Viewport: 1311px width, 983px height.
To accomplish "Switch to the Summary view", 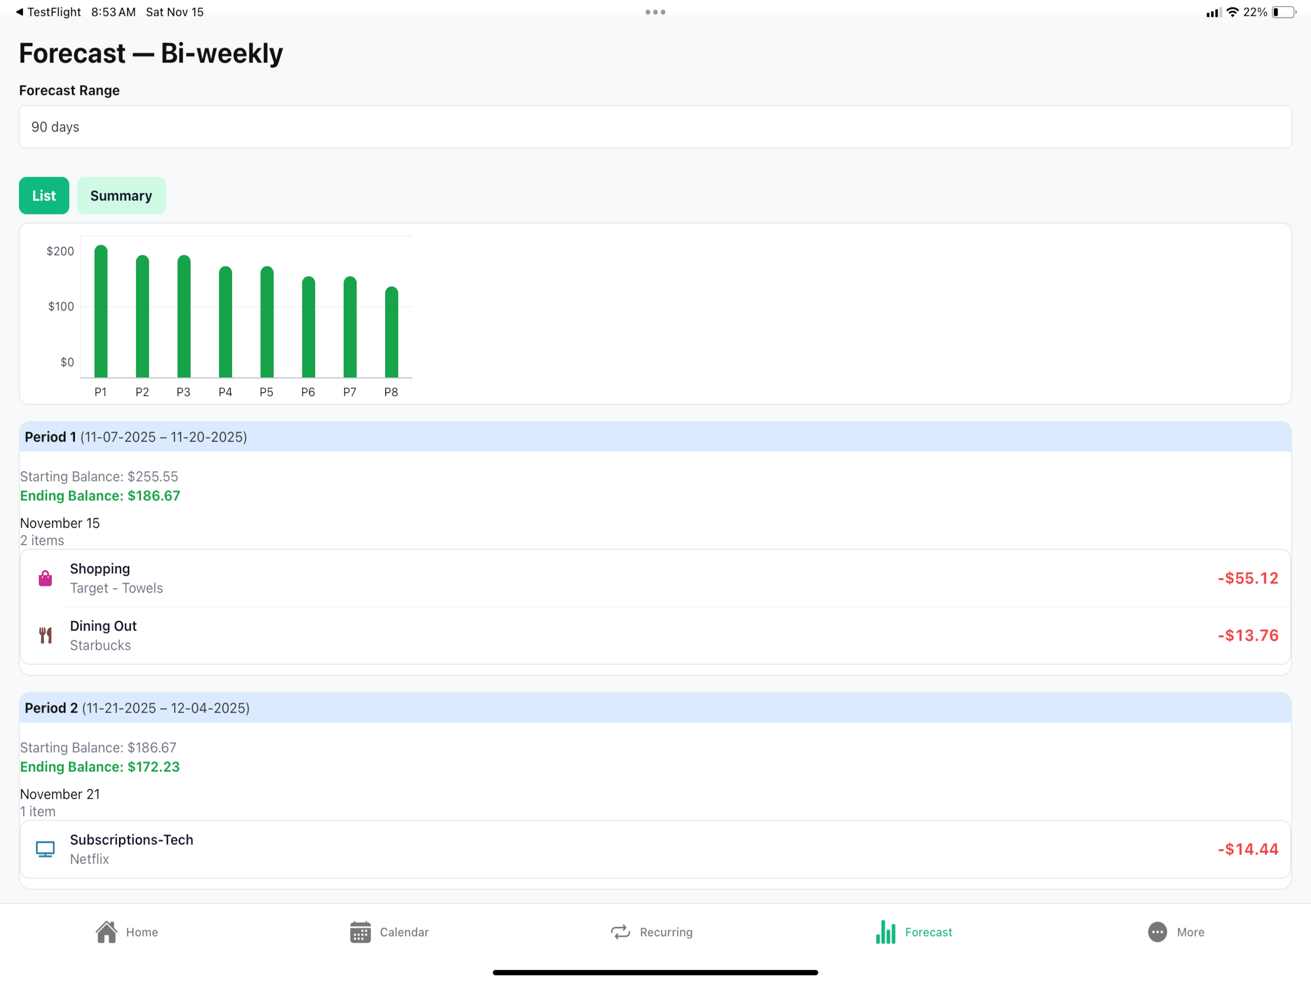I will (x=121, y=196).
